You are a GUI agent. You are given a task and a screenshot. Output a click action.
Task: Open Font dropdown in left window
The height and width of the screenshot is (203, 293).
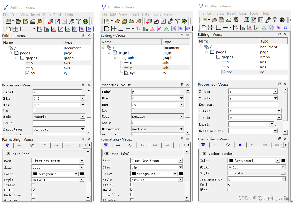[82, 161]
